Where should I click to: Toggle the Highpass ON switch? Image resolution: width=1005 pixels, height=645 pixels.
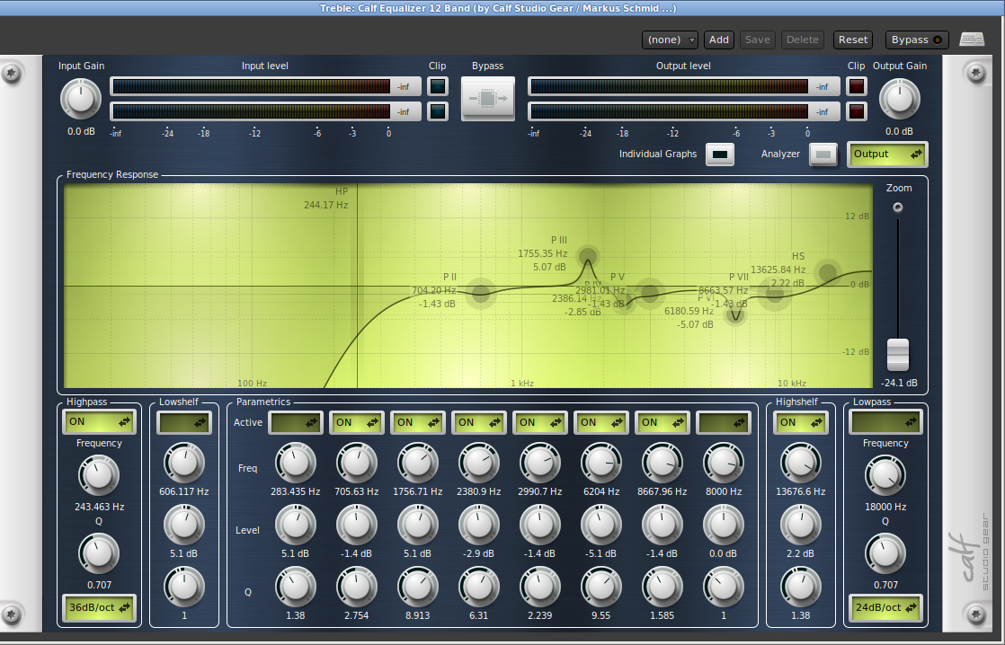coord(99,421)
